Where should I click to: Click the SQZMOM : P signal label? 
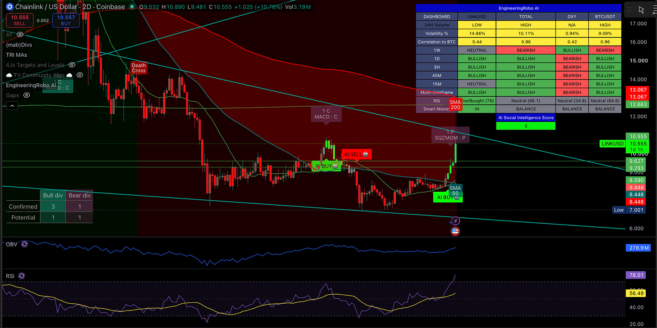pos(450,135)
